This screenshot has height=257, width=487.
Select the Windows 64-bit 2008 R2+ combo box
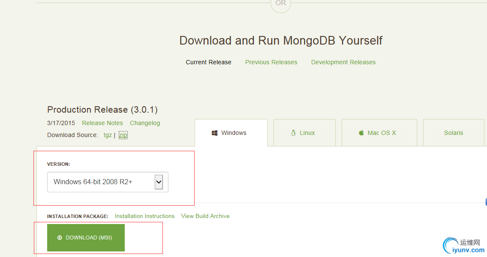108,182
